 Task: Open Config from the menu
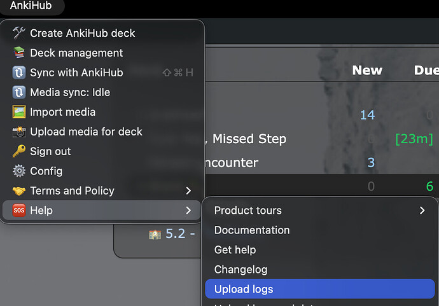[101, 170]
